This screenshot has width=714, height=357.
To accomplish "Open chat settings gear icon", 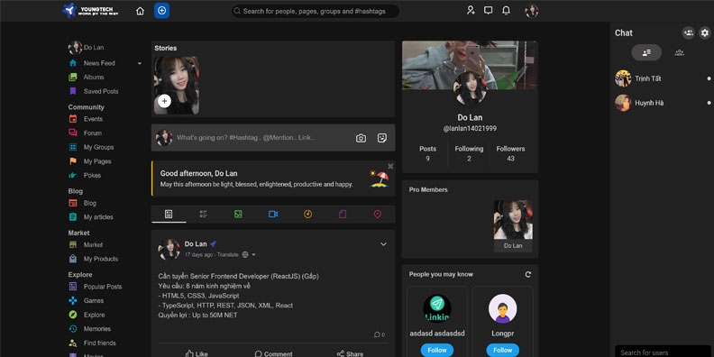I will click(x=705, y=32).
